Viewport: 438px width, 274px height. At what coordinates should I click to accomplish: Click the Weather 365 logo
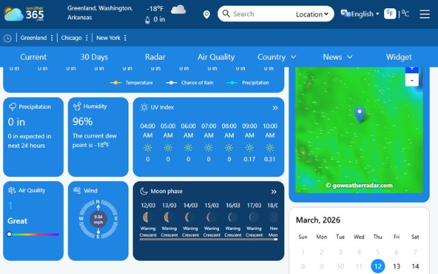(x=24, y=14)
